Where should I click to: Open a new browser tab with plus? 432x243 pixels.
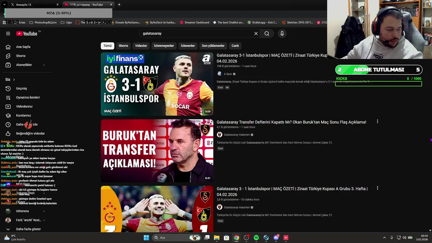click(119, 4)
